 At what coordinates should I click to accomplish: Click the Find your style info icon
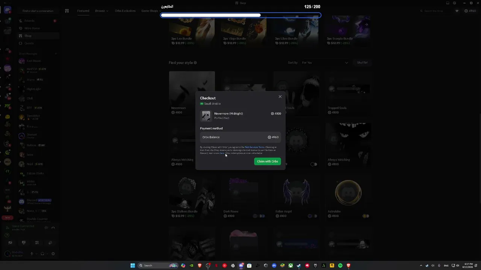(195, 63)
